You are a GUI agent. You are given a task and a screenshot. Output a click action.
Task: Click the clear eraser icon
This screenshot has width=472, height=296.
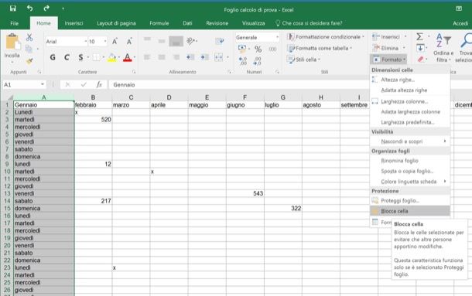(x=420, y=60)
